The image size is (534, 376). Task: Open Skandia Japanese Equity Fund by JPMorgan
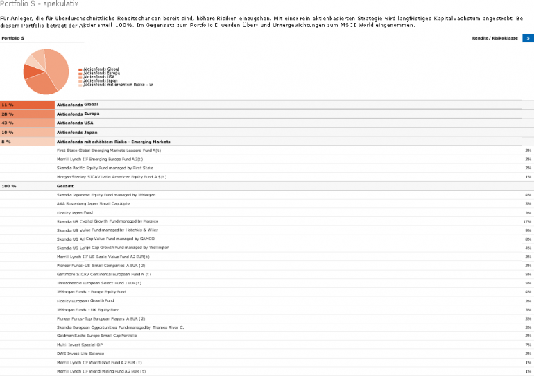click(x=267, y=195)
